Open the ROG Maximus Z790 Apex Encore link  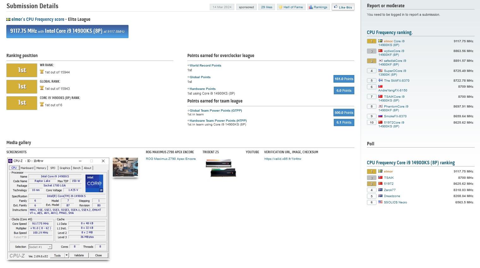[171, 159]
